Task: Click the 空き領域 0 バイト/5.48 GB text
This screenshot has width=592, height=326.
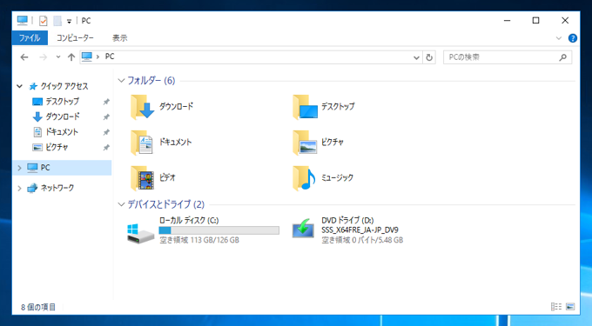Action: click(x=362, y=240)
